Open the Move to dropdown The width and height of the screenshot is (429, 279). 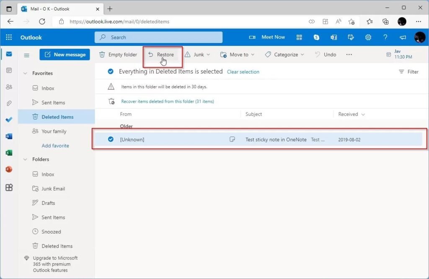[x=237, y=55]
